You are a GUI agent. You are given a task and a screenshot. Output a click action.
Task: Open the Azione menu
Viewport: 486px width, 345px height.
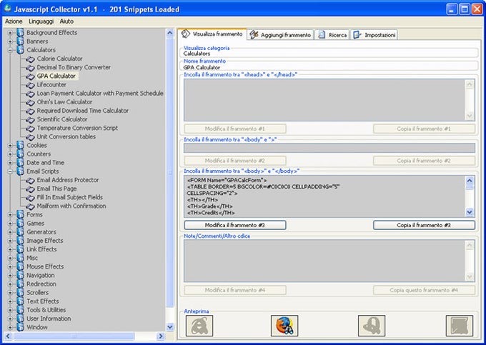coord(14,21)
